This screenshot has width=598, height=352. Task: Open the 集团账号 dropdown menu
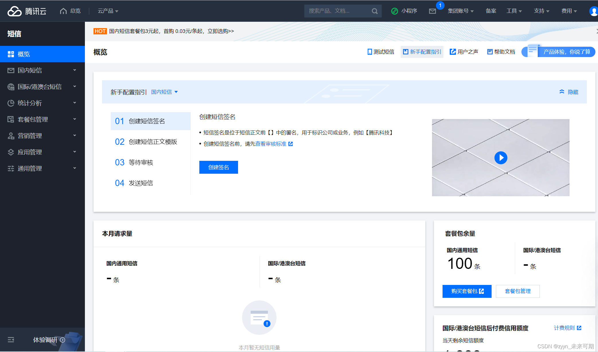(x=461, y=11)
